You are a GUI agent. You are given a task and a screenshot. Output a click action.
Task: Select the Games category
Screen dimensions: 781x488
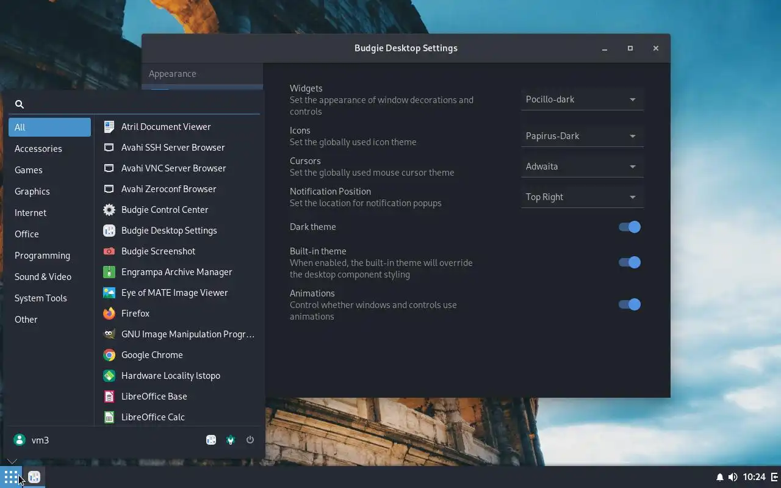pos(49,170)
